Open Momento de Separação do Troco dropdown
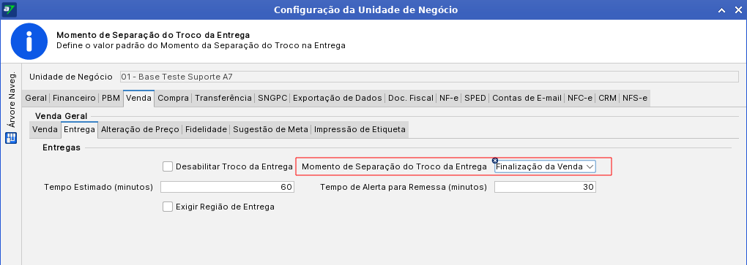Viewport: 747px width, 265px height. click(x=545, y=166)
